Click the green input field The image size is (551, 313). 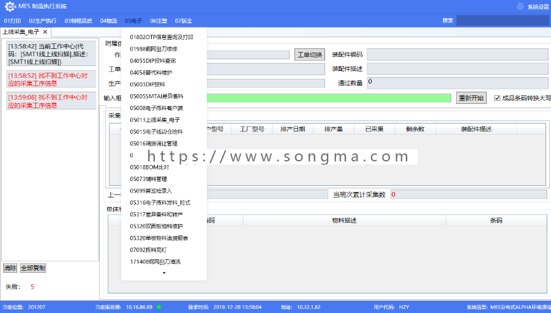pos(329,98)
